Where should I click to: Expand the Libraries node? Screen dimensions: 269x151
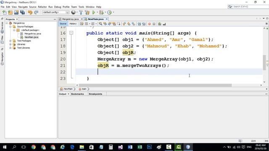pyautogui.click(x=11, y=44)
